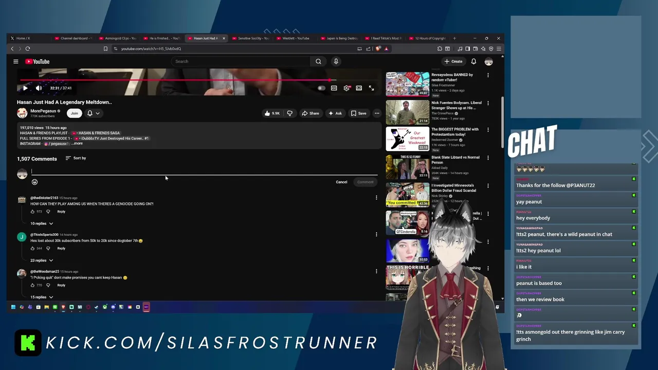Switch to Westlett - YouTube tab
Viewport: 658px width, 370px height.
(296, 39)
